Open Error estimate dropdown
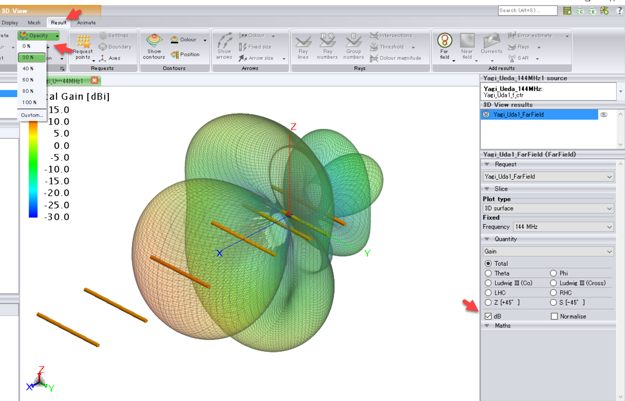The image size is (625, 401). pyautogui.click(x=567, y=36)
